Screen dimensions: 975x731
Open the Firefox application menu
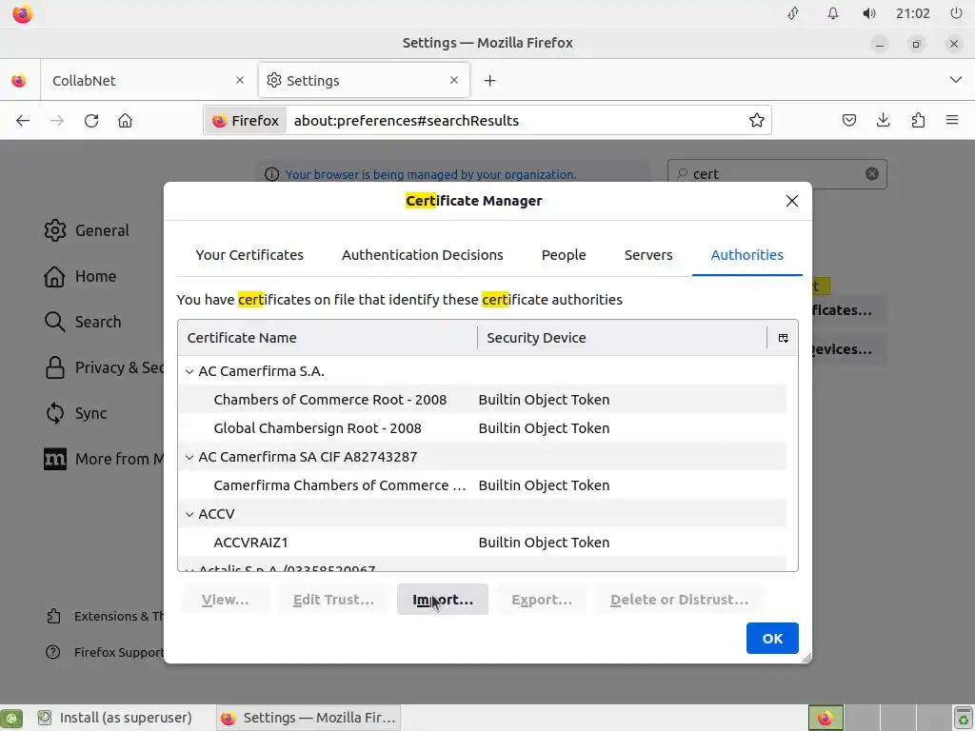click(x=952, y=121)
